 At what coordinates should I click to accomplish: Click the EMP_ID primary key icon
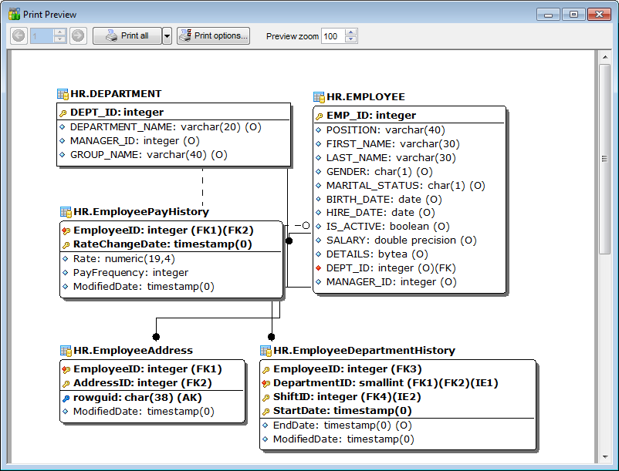click(319, 116)
